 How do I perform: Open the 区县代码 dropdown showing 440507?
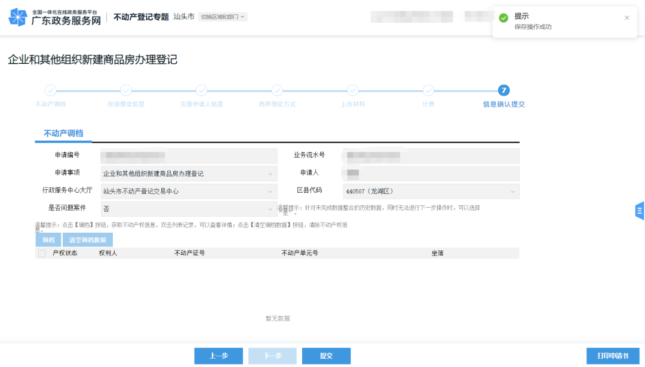(512, 191)
